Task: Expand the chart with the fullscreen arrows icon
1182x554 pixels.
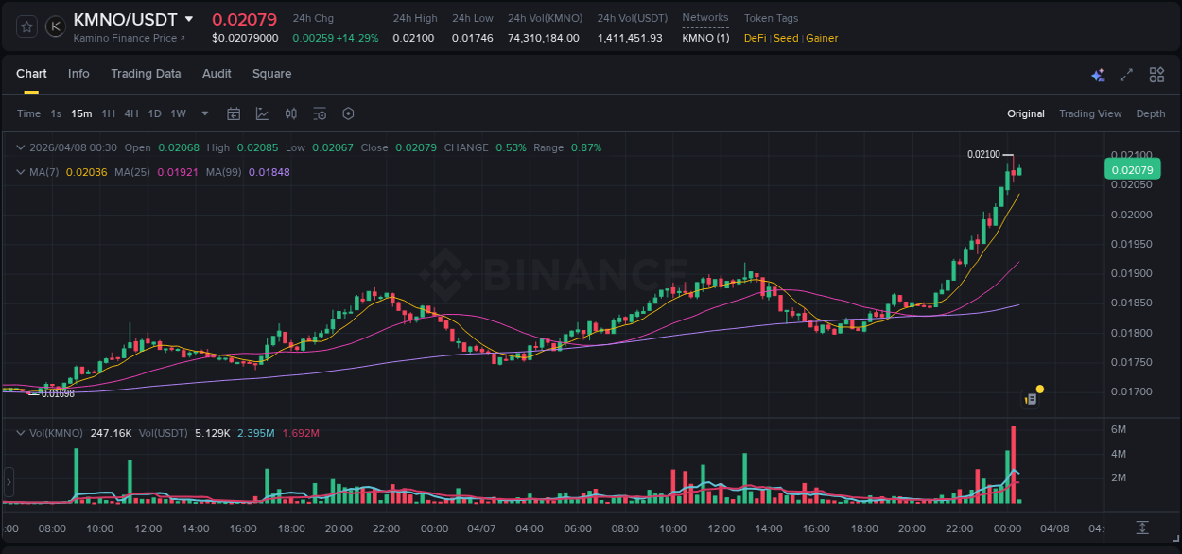Action: point(1126,74)
